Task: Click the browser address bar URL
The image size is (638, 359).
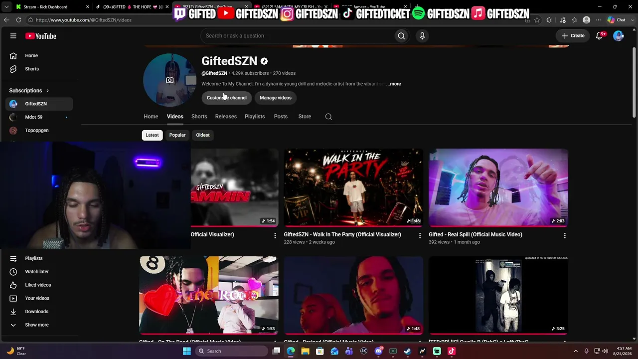Action: tap(84, 20)
